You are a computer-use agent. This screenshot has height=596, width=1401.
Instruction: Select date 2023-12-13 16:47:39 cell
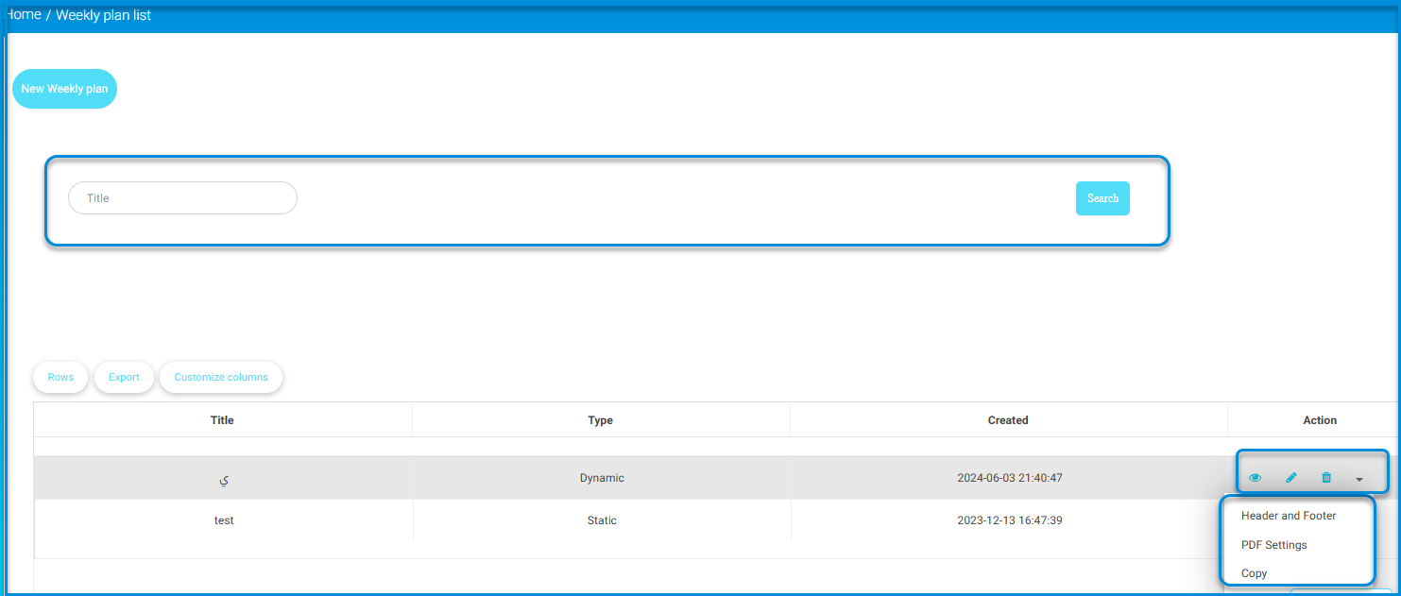pyautogui.click(x=1010, y=520)
